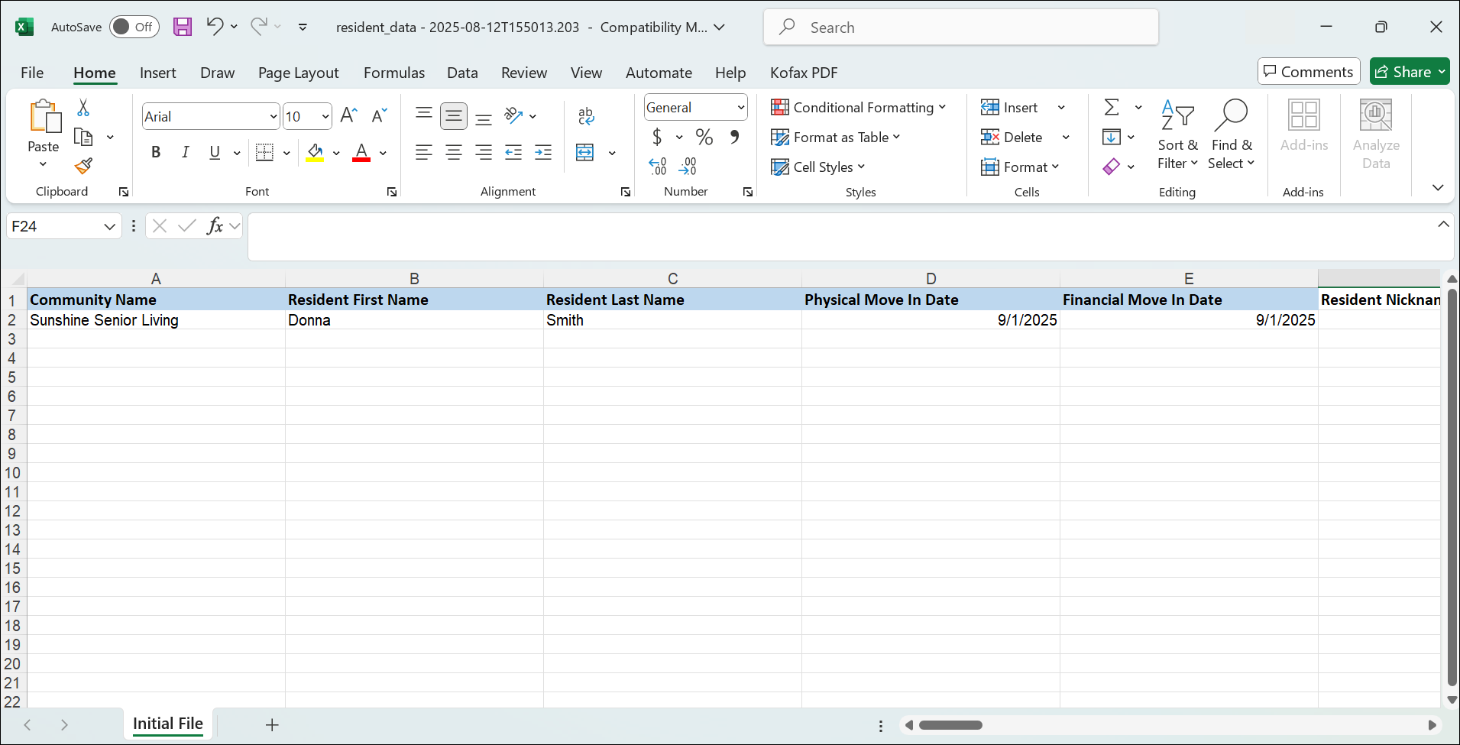
Task: Toggle Wrap Text for selected cells
Action: point(586,116)
